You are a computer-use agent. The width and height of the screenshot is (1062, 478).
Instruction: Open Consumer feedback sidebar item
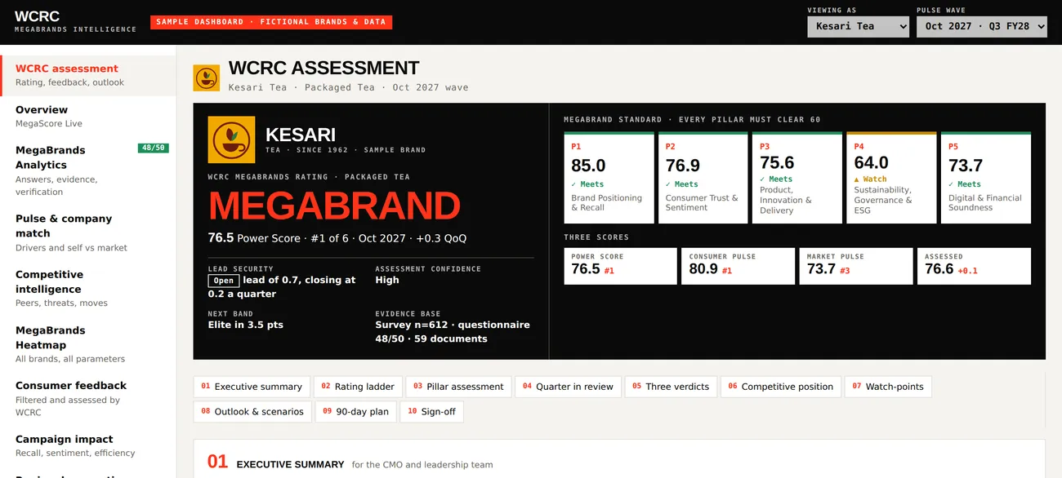click(88, 398)
